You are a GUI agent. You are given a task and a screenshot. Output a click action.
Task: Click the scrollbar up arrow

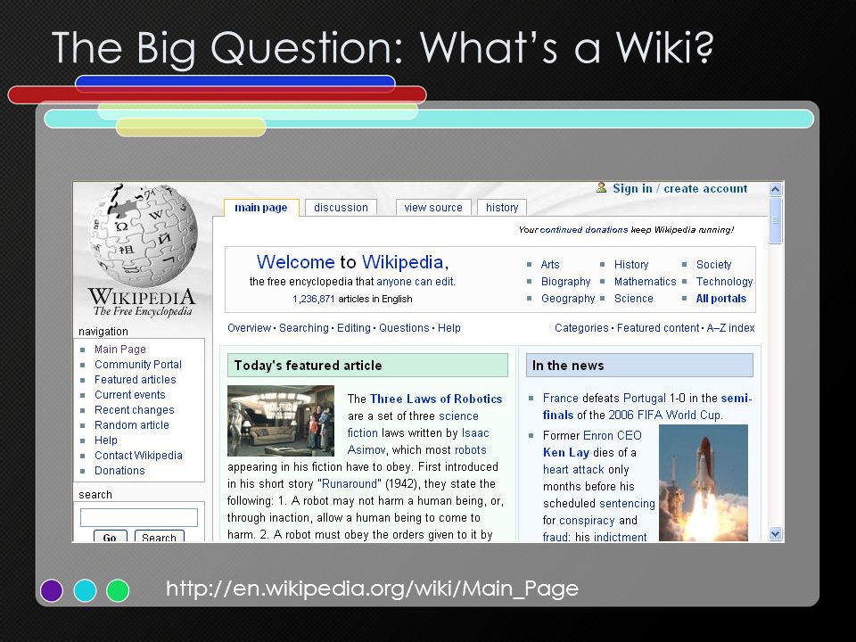[x=775, y=189]
